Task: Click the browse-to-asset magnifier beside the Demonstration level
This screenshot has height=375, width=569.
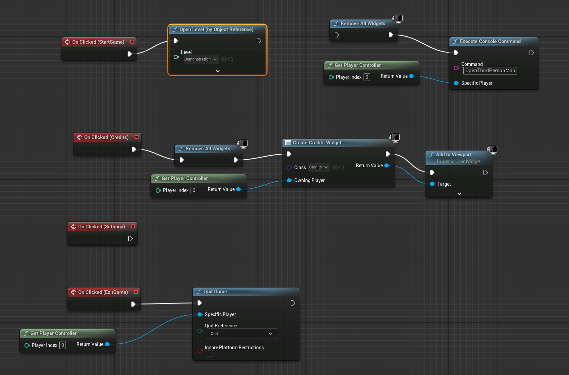Action: [231, 60]
